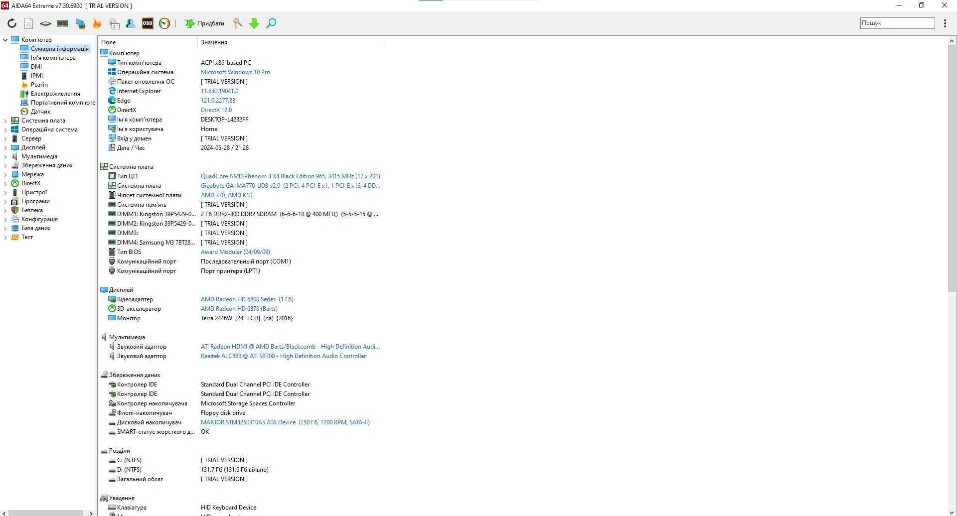Open the Award Modular BIOS link
Image resolution: width=957 pixels, height=516 pixels.
(235, 252)
